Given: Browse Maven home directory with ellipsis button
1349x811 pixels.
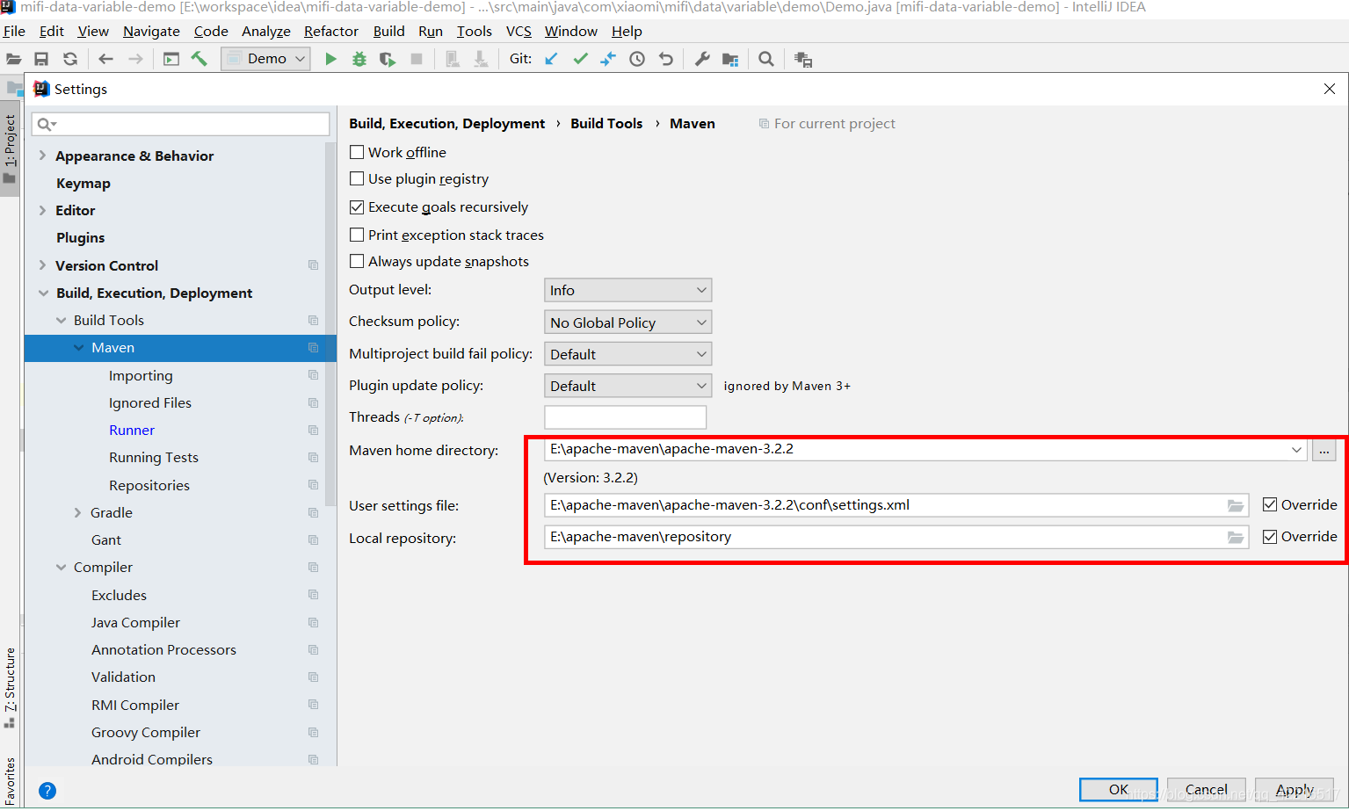Looking at the screenshot, I should [x=1324, y=450].
